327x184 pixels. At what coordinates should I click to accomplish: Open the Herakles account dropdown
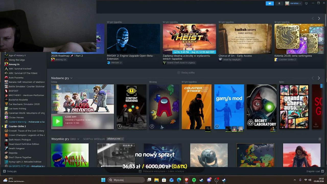click(296, 3)
